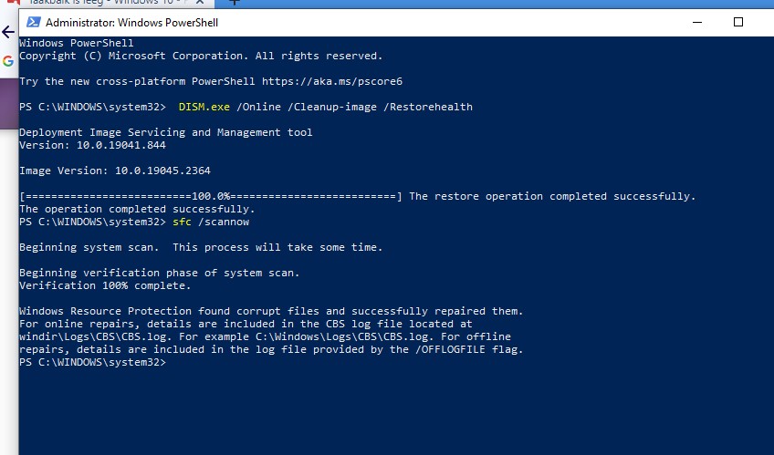
Task: Click the PowerShell icon in the title bar
Action: tap(32, 22)
